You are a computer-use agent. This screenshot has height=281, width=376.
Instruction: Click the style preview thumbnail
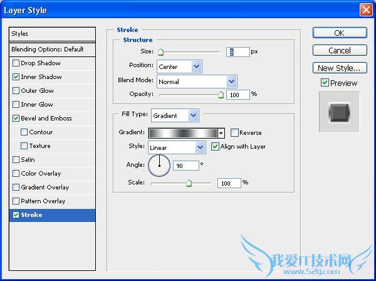coord(339,112)
